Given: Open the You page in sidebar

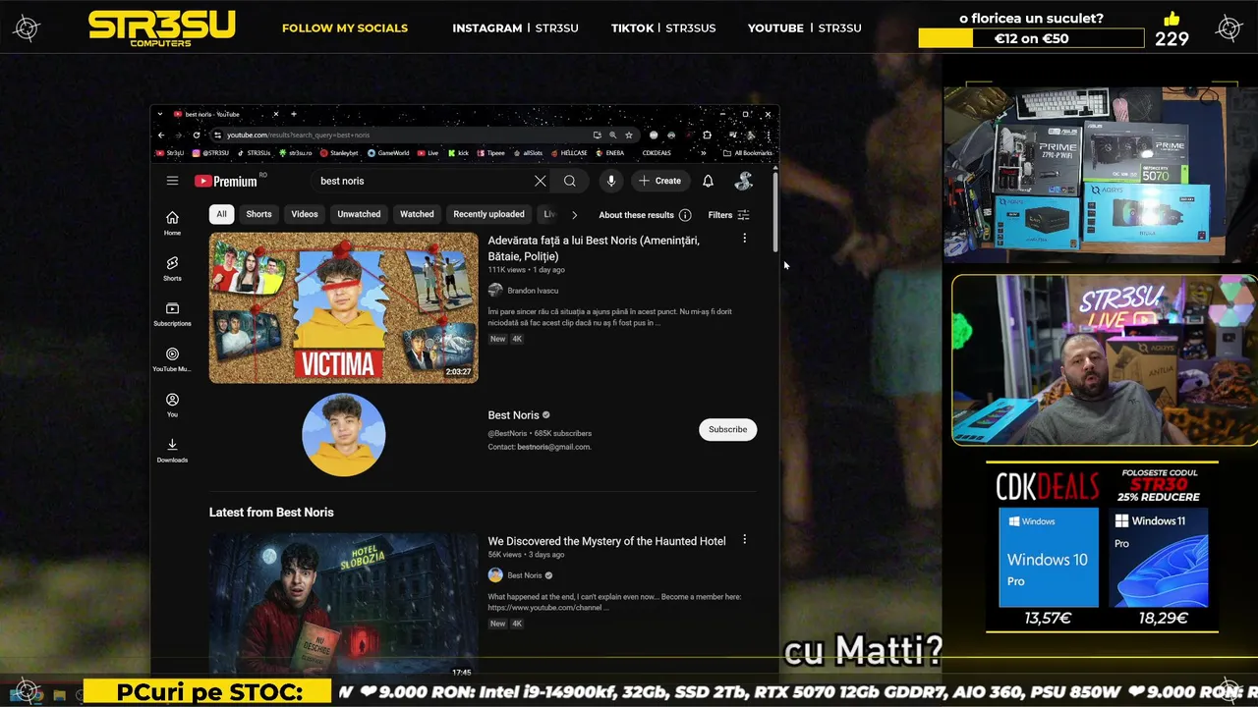Looking at the screenshot, I should 172,405.
